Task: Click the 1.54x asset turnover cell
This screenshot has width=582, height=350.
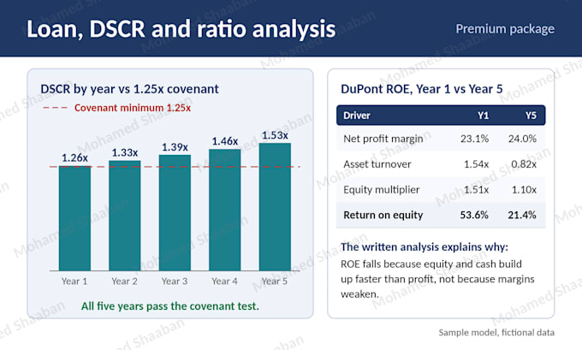Action: [476, 164]
